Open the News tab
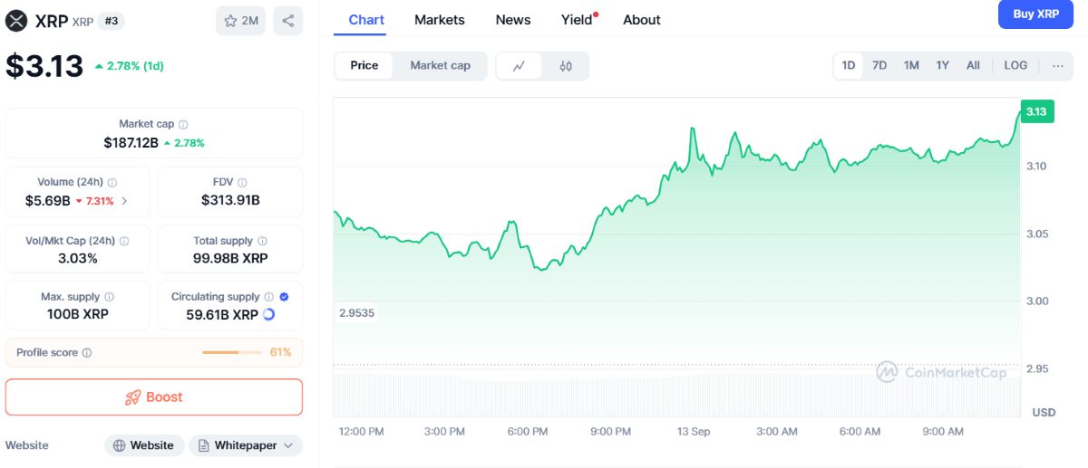1088x468 pixels. pos(513,20)
